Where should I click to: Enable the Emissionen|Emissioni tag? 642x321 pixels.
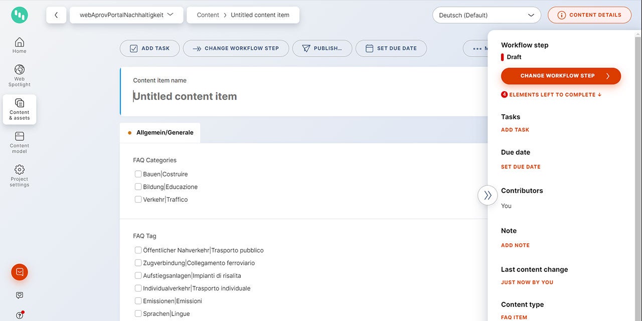click(x=138, y=301)
